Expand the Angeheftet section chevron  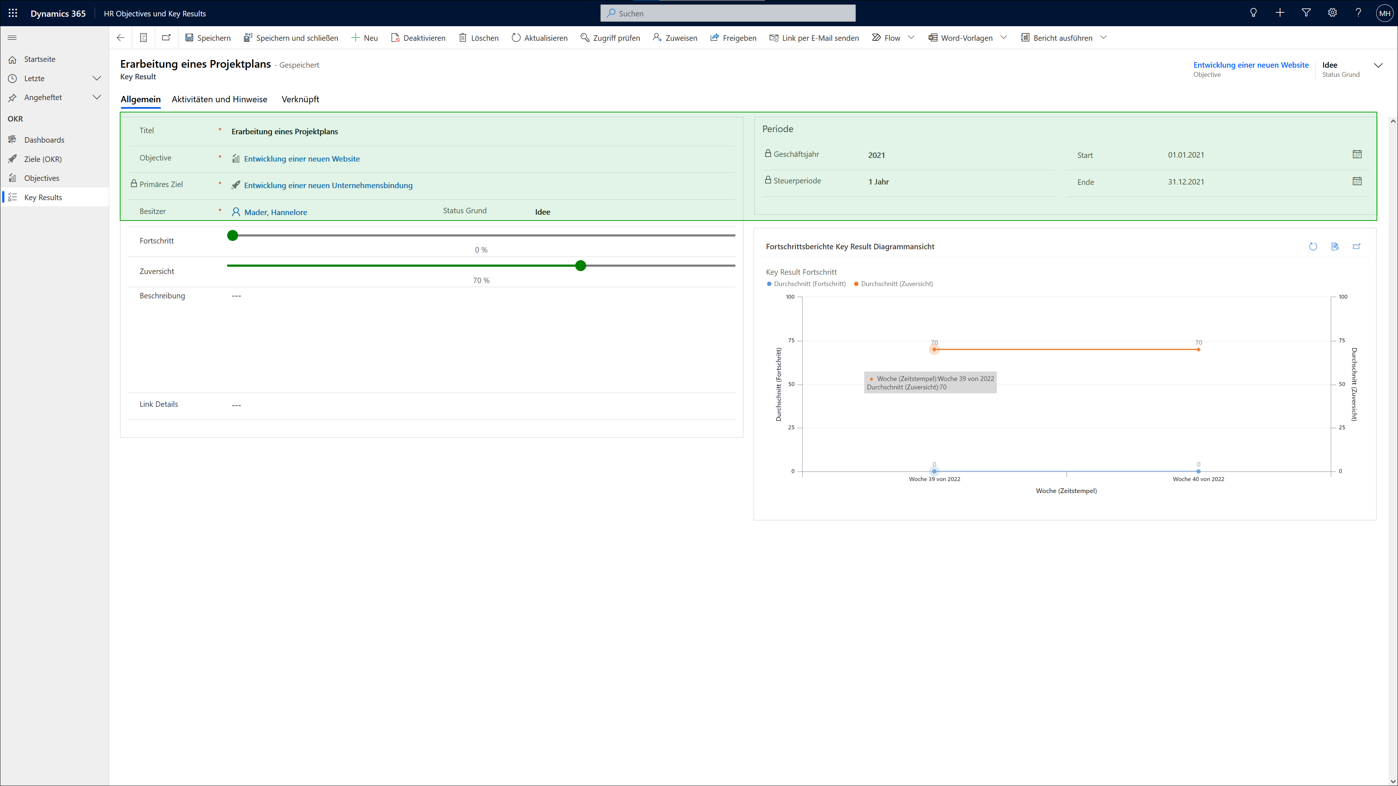pyautogui.click(x=96, y=97)
